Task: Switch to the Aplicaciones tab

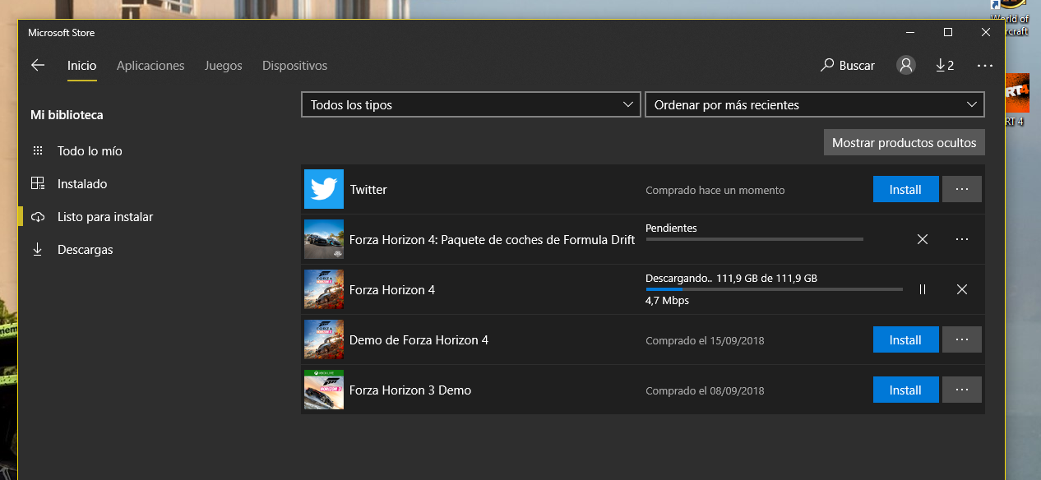Action: pyautogui.click(x=150, y=66)
